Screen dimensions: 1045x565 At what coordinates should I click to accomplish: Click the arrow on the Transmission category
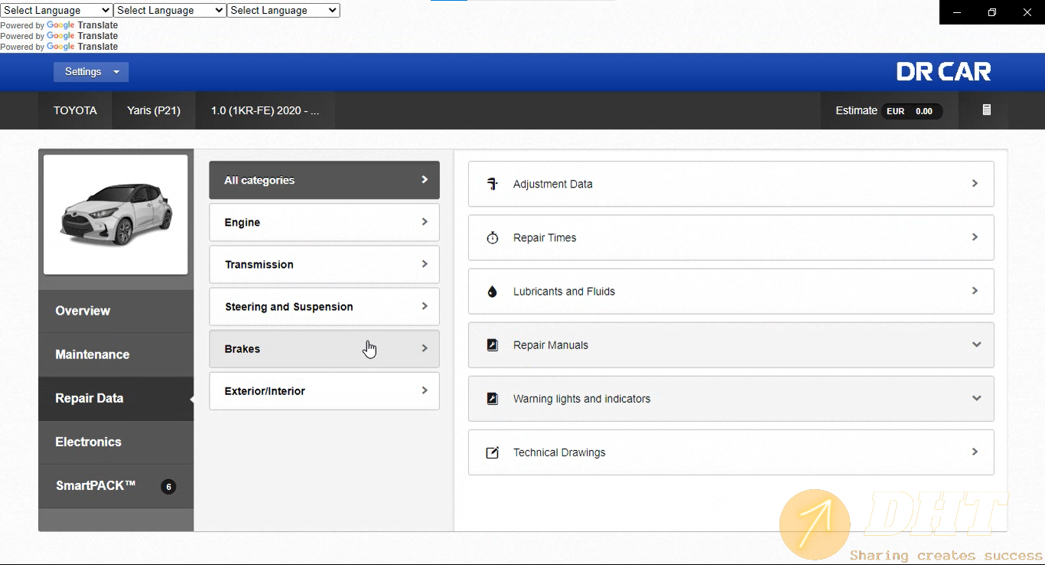425,264
